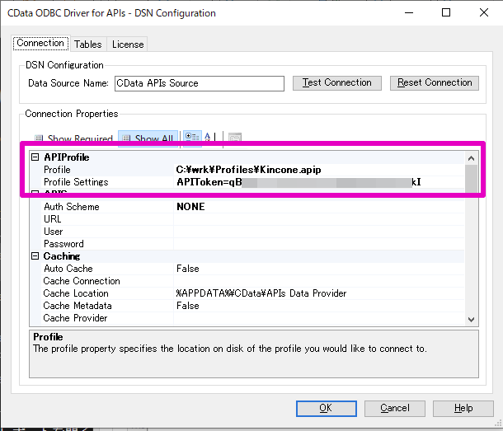Viewport: 503px width, 431px height.
Task: Click the scrollbar down arrow
Action: [471, 320]
